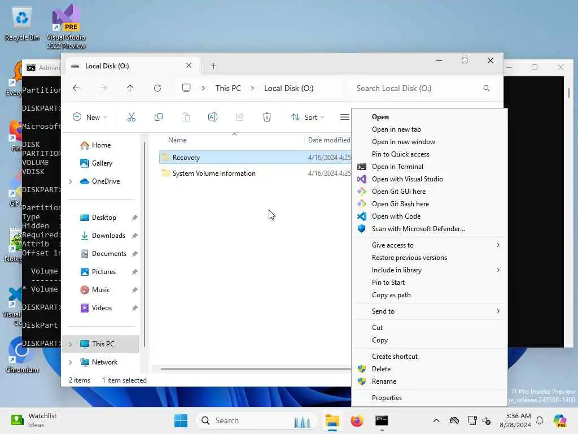Click chevron after This PC in breadcrumb
Image resolution: width=578 pixels, height=434 pixels.
coord(252,88)
